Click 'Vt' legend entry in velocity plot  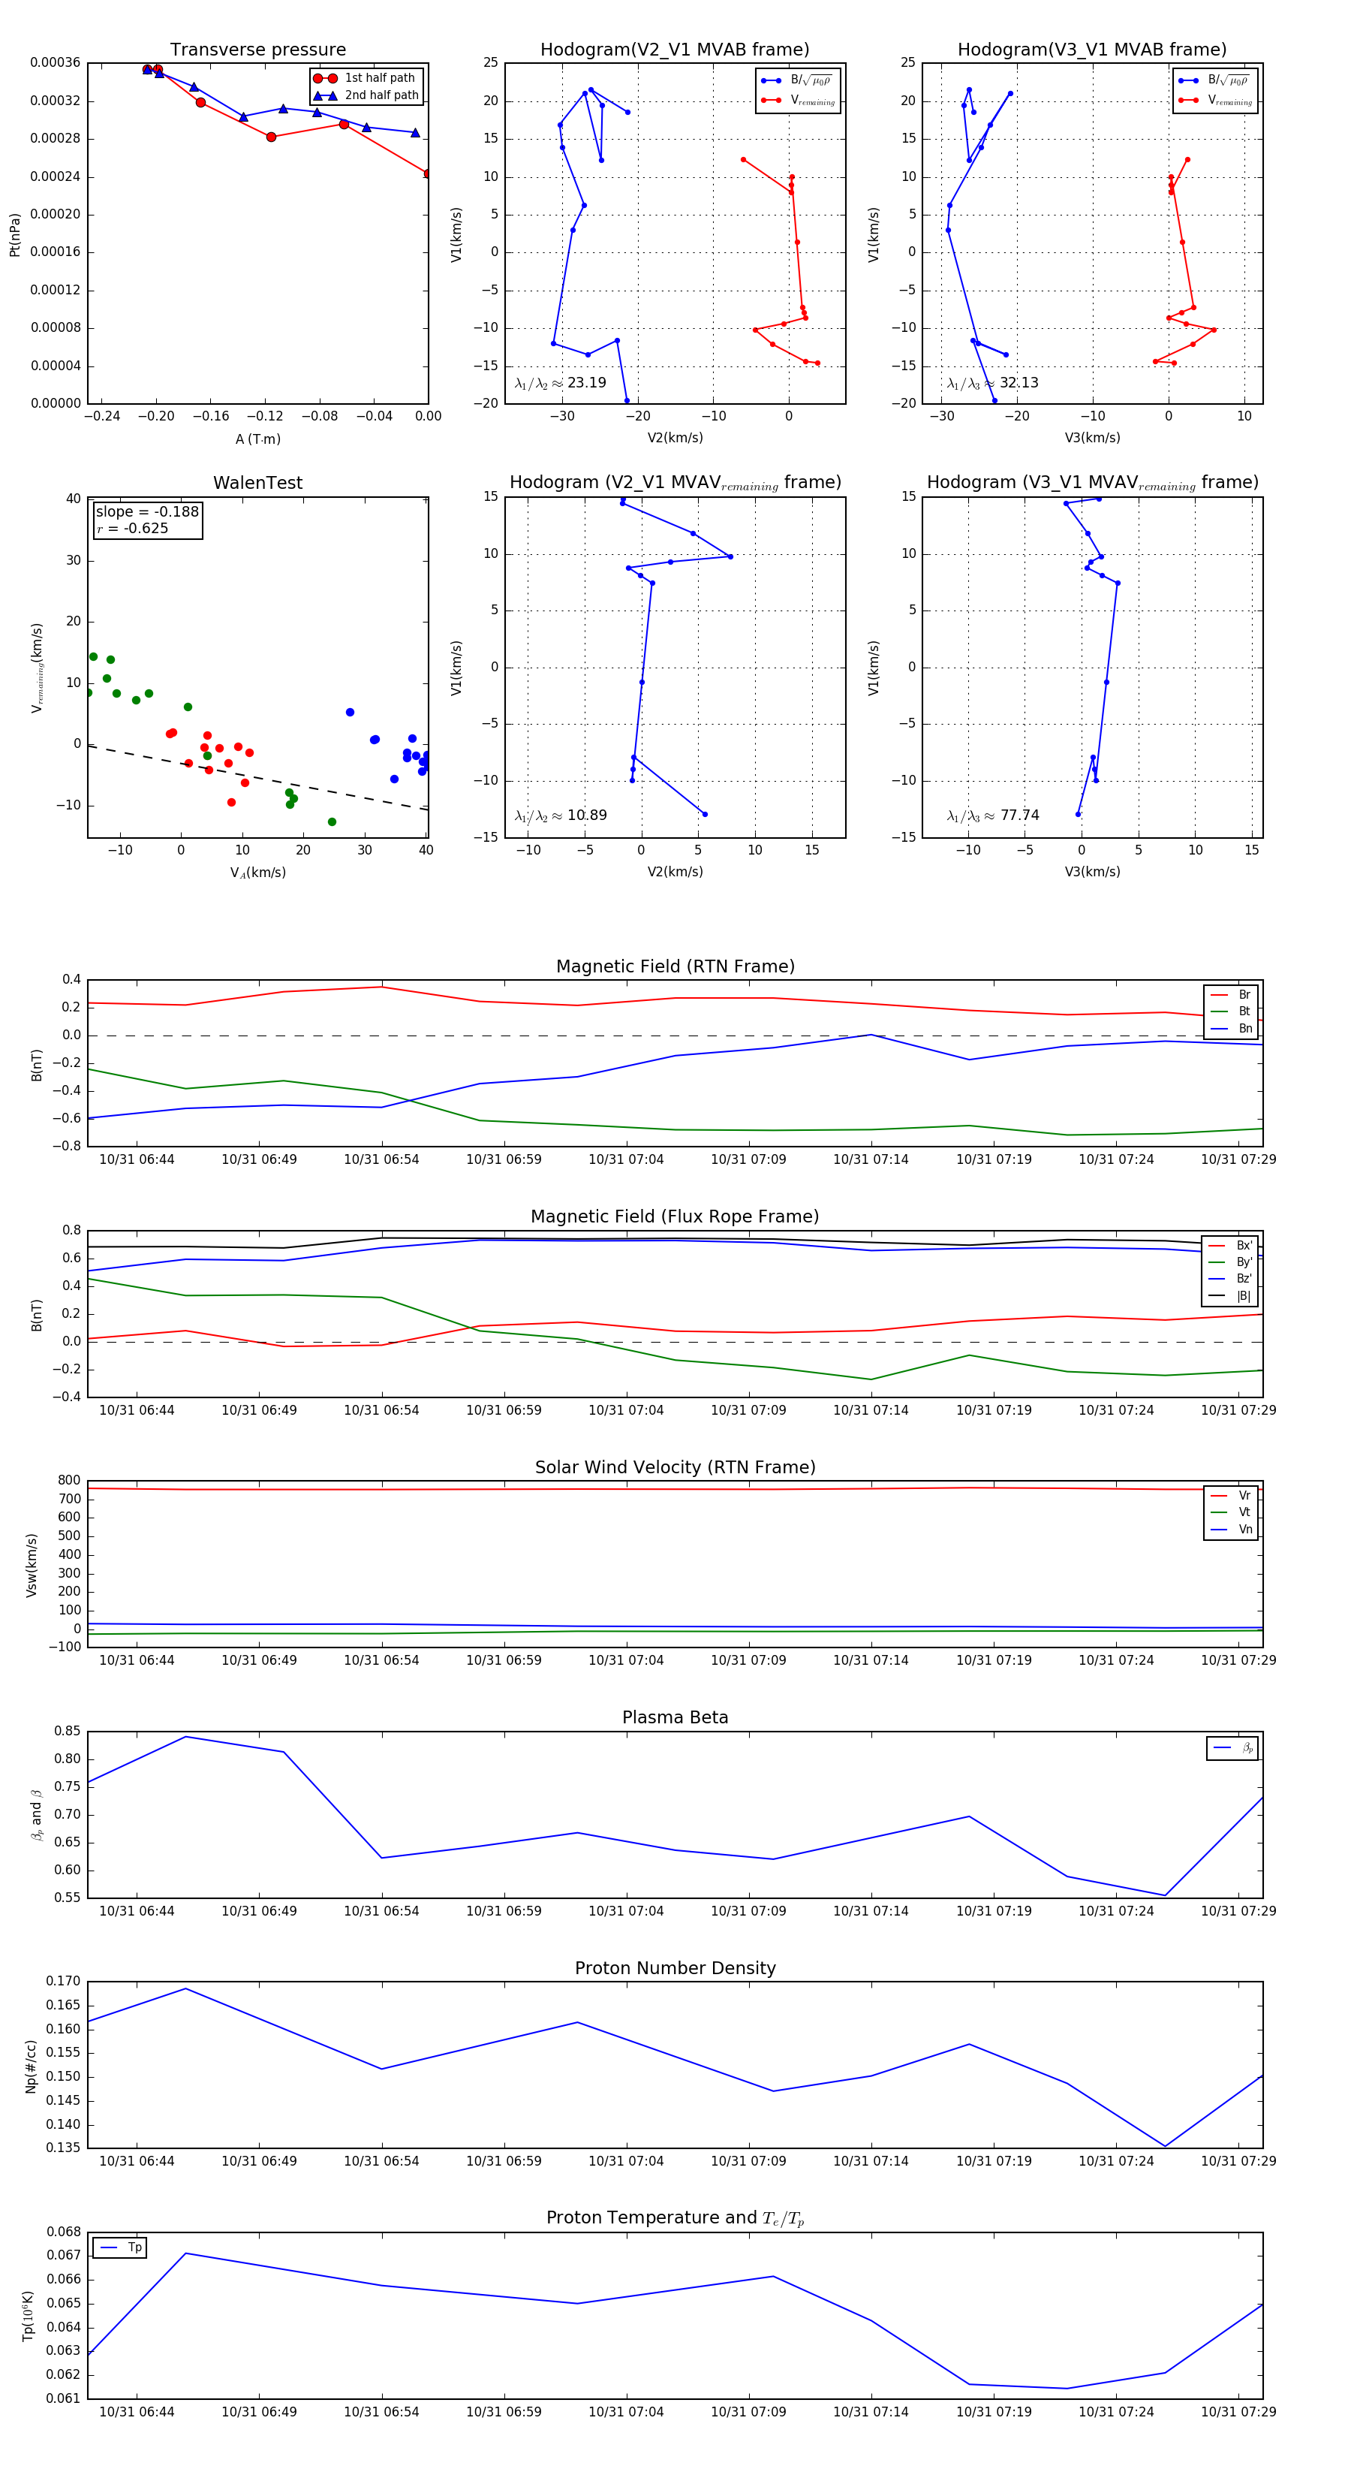click(1232, 1512)
